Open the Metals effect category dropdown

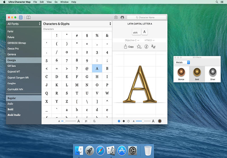(x=182, y=62)
